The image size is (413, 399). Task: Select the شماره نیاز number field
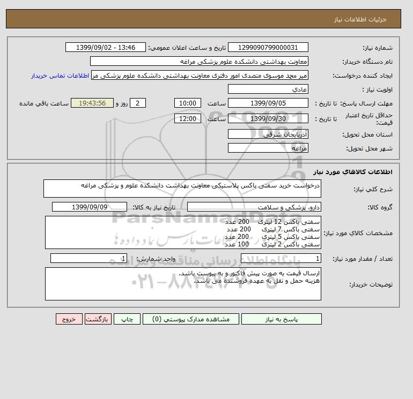268,47
